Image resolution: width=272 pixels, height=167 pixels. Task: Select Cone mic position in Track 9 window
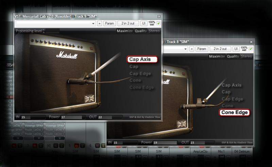(x=135, y=80)
